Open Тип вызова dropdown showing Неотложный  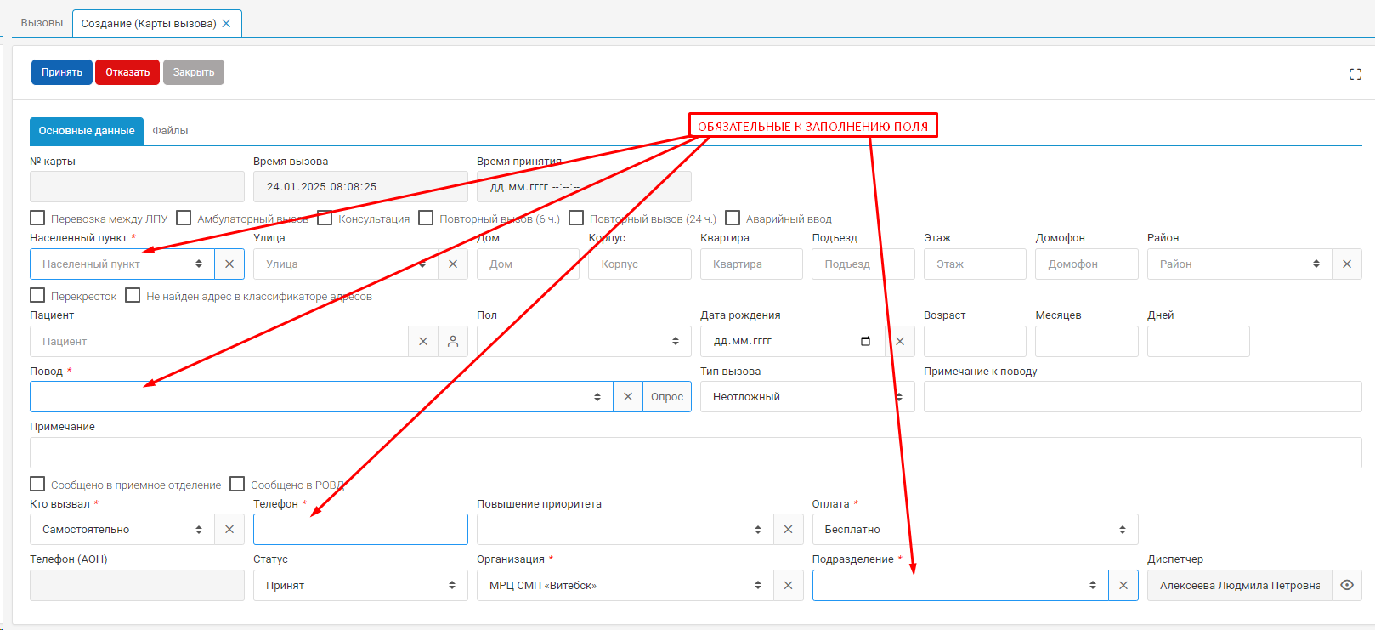(x=807, y=397)
